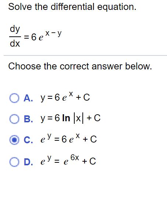
Task: Click the blue "A." option letter
Action: point(28,98)
